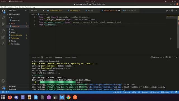Select interpreter 3.8.10 64-bit in status bar
This screenshot has width=179, height=101.
click(154, 92)
